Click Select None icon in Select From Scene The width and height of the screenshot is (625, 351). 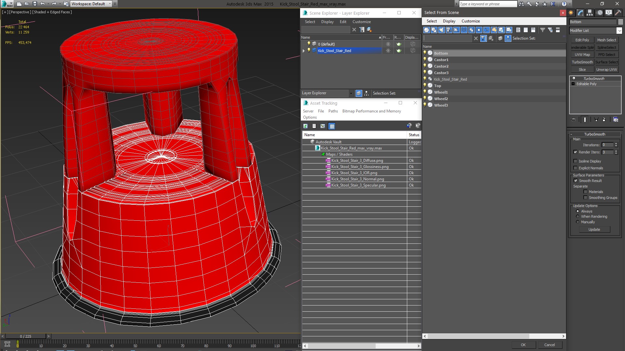click(x=526, y=30)
